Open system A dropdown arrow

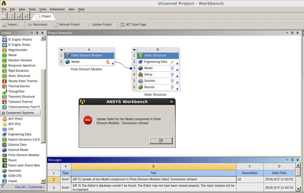61,50
